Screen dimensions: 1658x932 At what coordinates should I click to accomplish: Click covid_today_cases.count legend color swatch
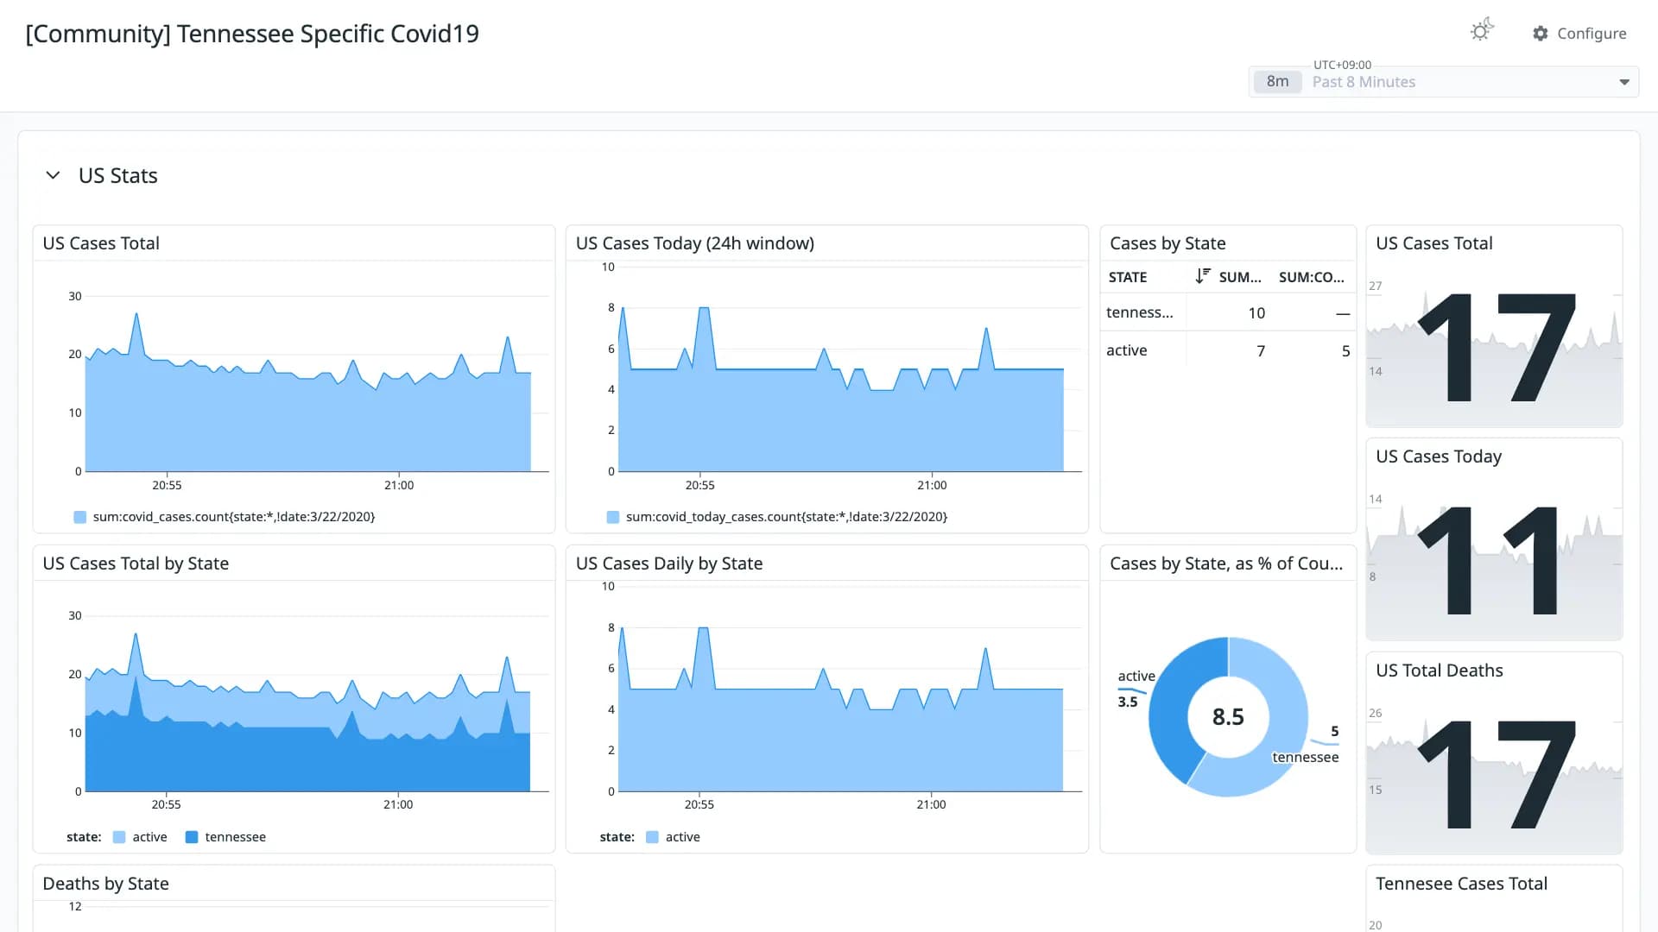click(613, 517)
